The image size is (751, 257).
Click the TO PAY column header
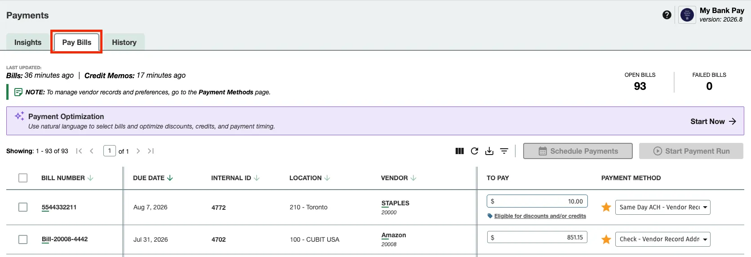pyautogui.click(x=498, y=178)
